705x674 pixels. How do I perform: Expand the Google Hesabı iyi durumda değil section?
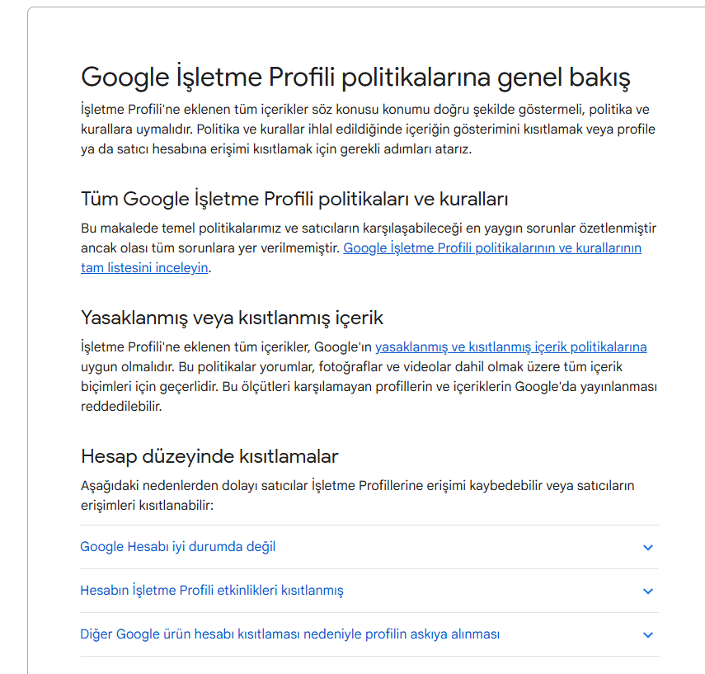click(369, 547)
